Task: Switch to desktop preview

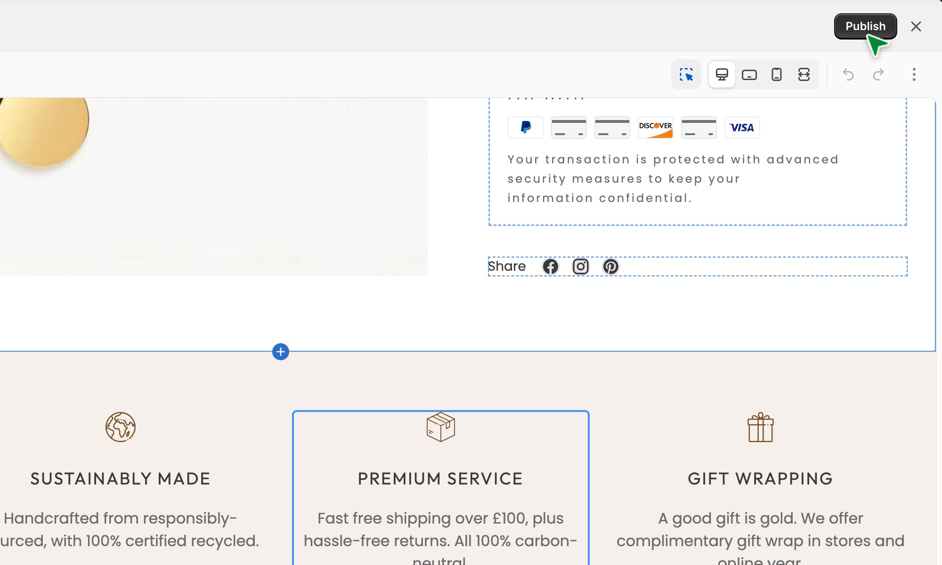Action: pyautogui.click(x=722, y=74)
